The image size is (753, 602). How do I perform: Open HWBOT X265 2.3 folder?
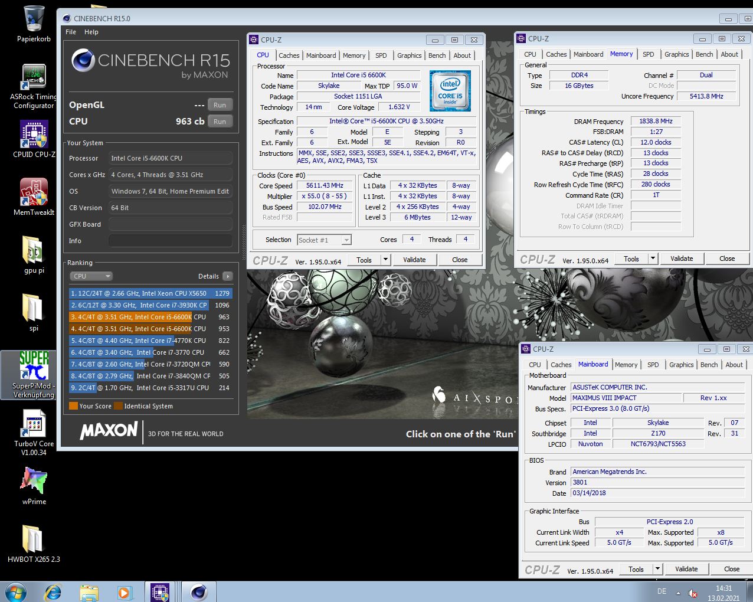(x=34, y=544)
